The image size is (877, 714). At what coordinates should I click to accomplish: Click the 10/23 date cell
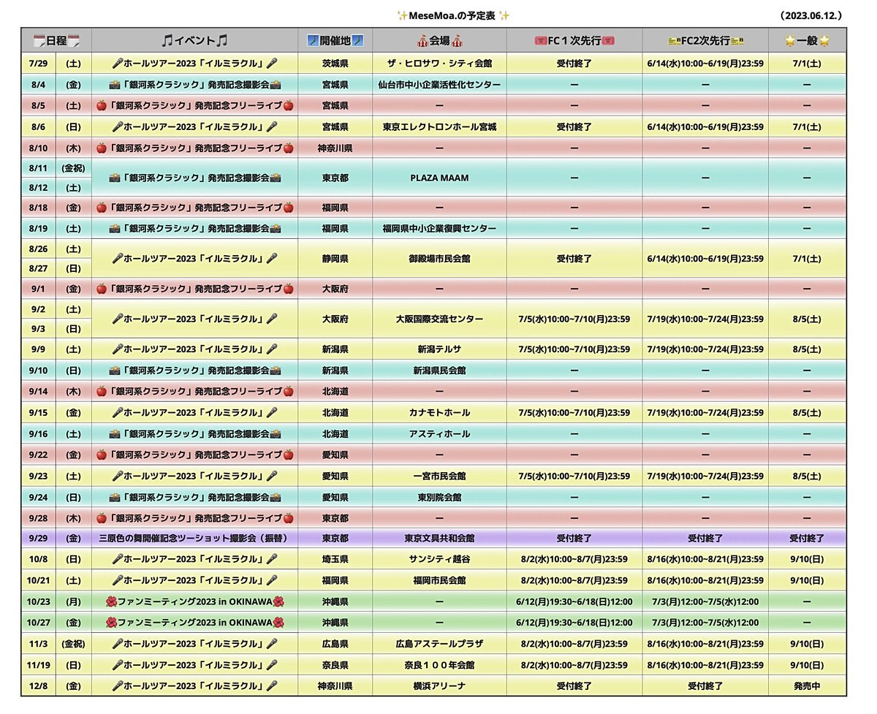pos(38,601)
